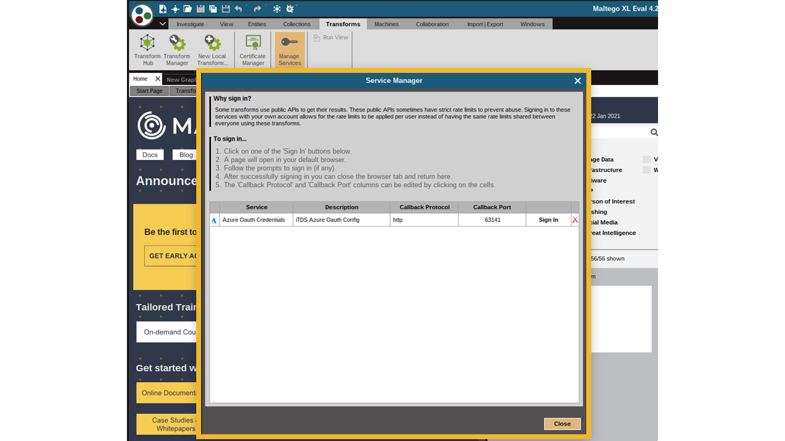Toggle checkbox beside the V filter label
This screenshot has width=785, height=441.
646,159
